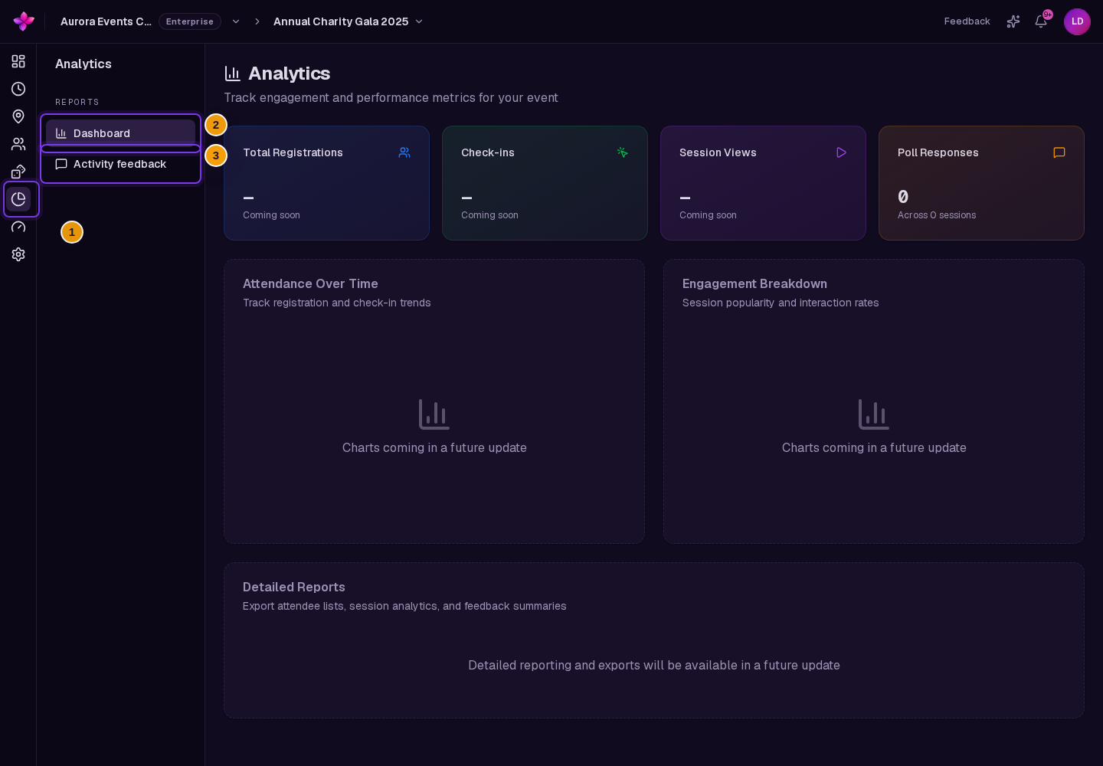Viewport: 1103px width, 766px height.
Task: Click the pink flower app logo
Action: point(24,21)
